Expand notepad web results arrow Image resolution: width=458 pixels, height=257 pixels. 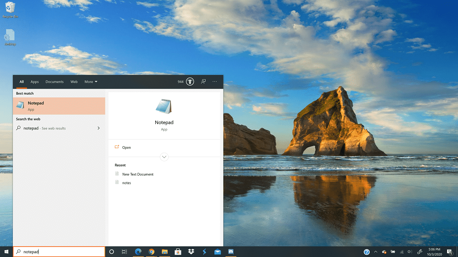pos(98,128)
